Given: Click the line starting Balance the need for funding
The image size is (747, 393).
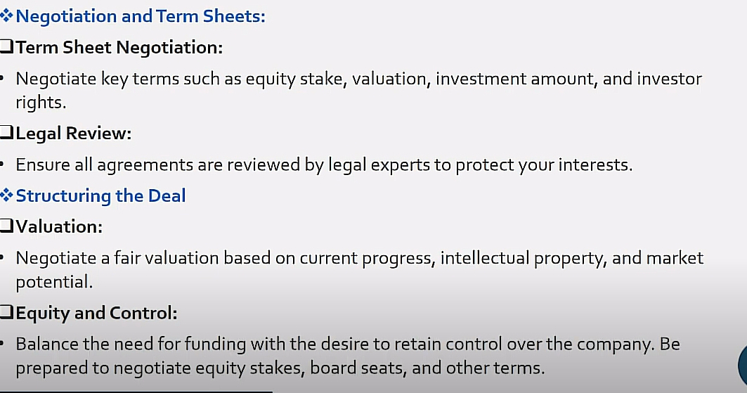Looking at the screenshot, I should click(348, 344).
